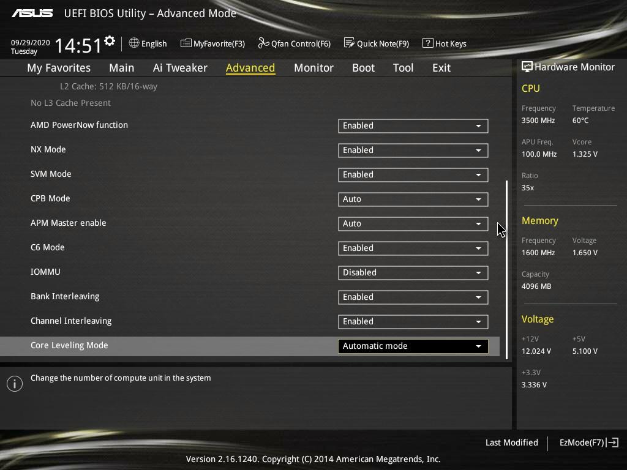The image size is (627, 470).
Task: Expand the CPB Mode dropdown
Action: 413,200
